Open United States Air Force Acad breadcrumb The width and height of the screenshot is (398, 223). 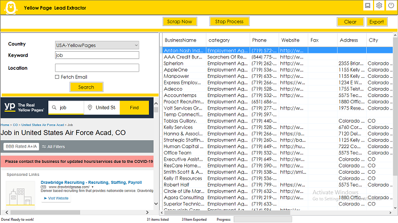pyautogui.click(x=43, y=125)
